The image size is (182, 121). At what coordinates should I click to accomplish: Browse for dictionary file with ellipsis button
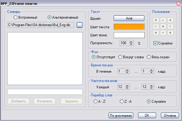pyautogui.click(x=79, y=25)
